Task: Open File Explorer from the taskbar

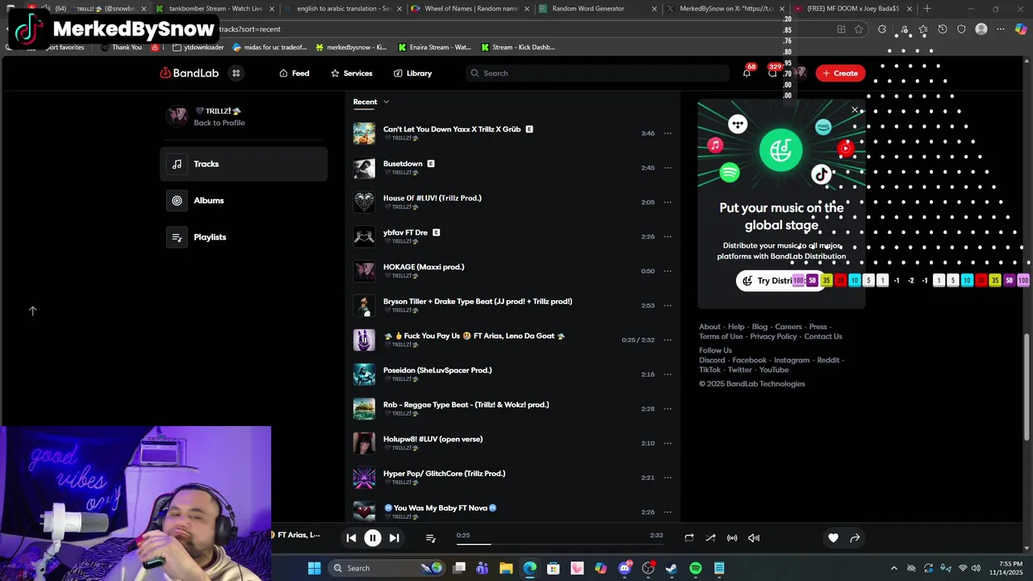Action: (x=506, y=568)
